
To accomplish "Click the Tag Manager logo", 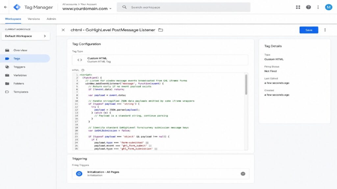I will (x=17, y=7).
